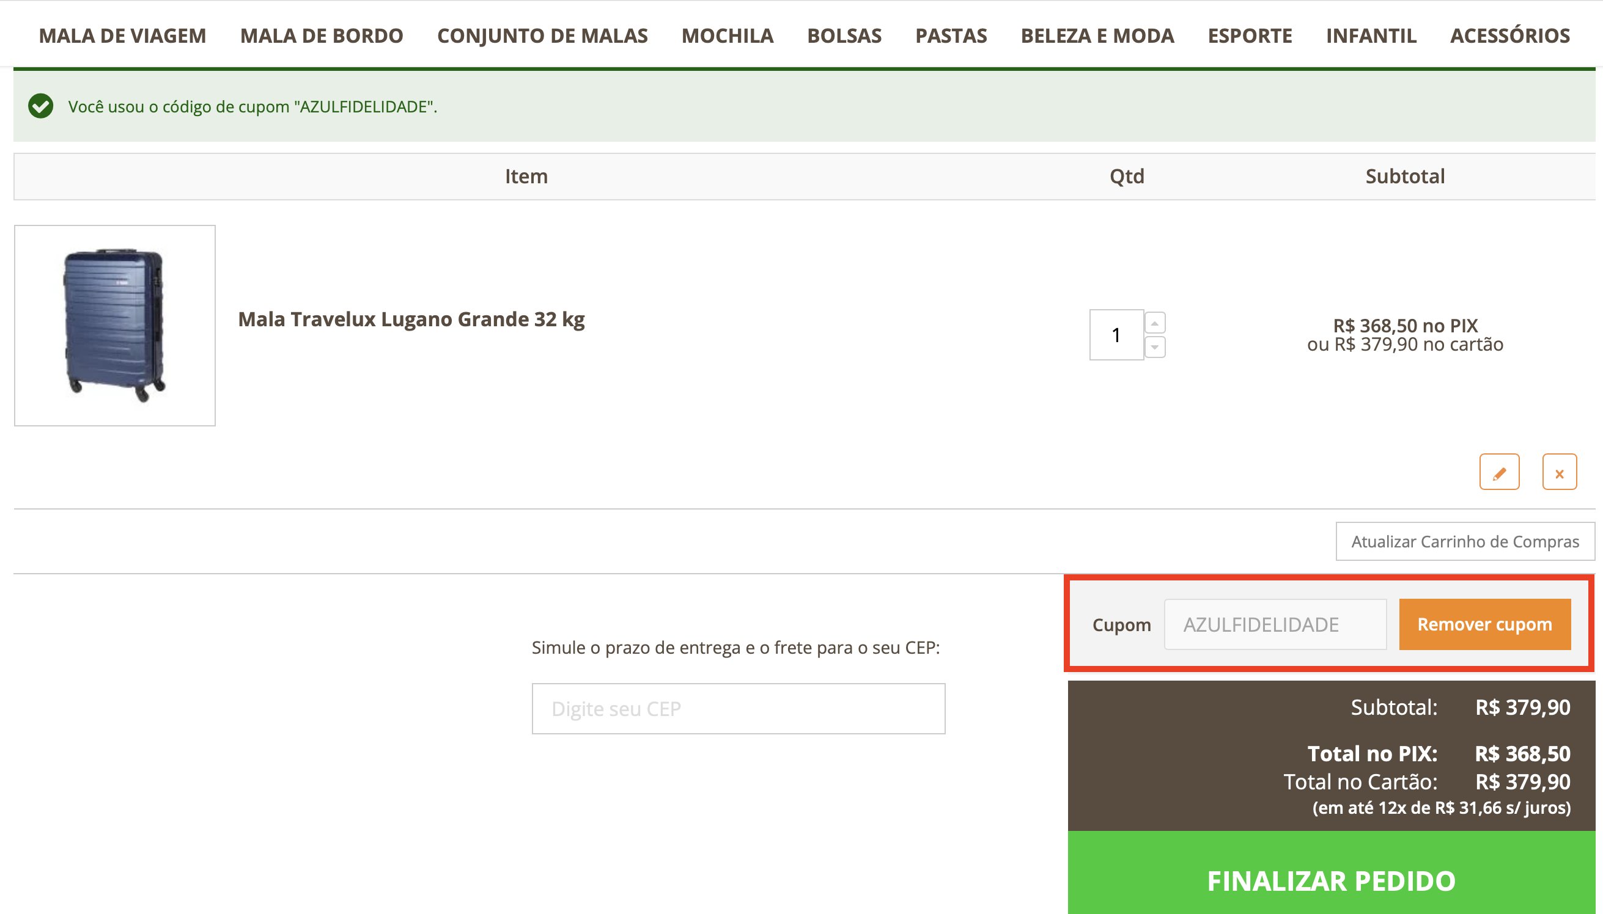Click the Cupom label

(1121, 625)
